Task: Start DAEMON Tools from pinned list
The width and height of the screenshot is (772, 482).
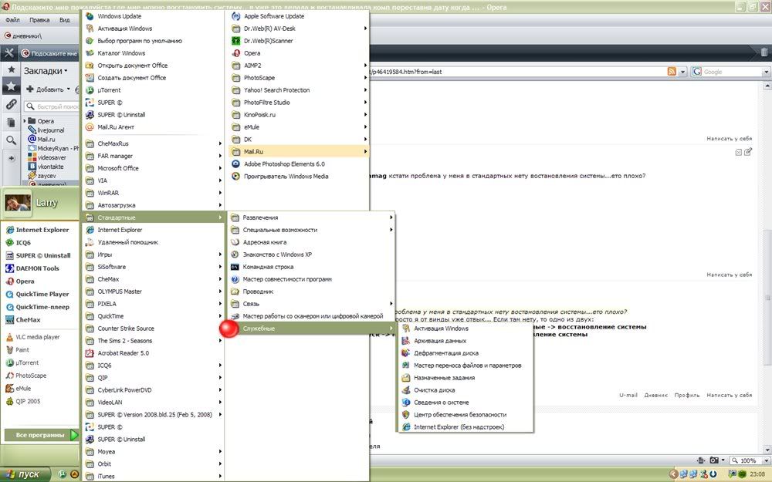Action: [37, 268]
